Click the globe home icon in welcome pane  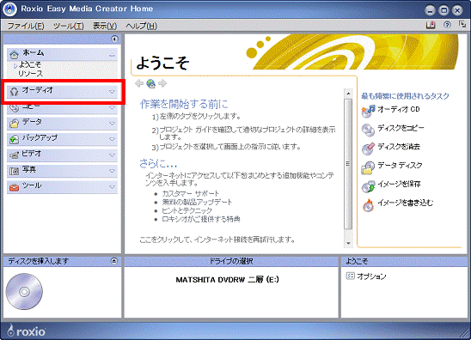click(150, 84)
